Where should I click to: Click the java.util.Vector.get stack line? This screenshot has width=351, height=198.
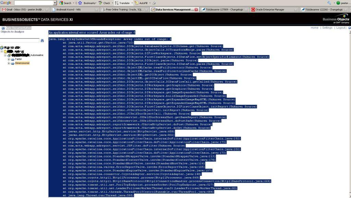coord(98,43)
